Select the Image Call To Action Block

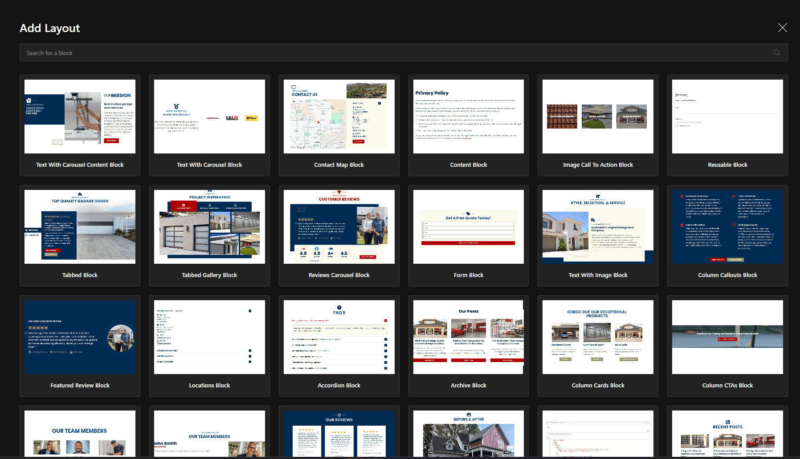598,125
